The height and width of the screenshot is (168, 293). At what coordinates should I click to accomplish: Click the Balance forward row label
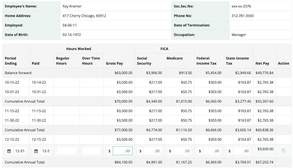pos(18,73)
